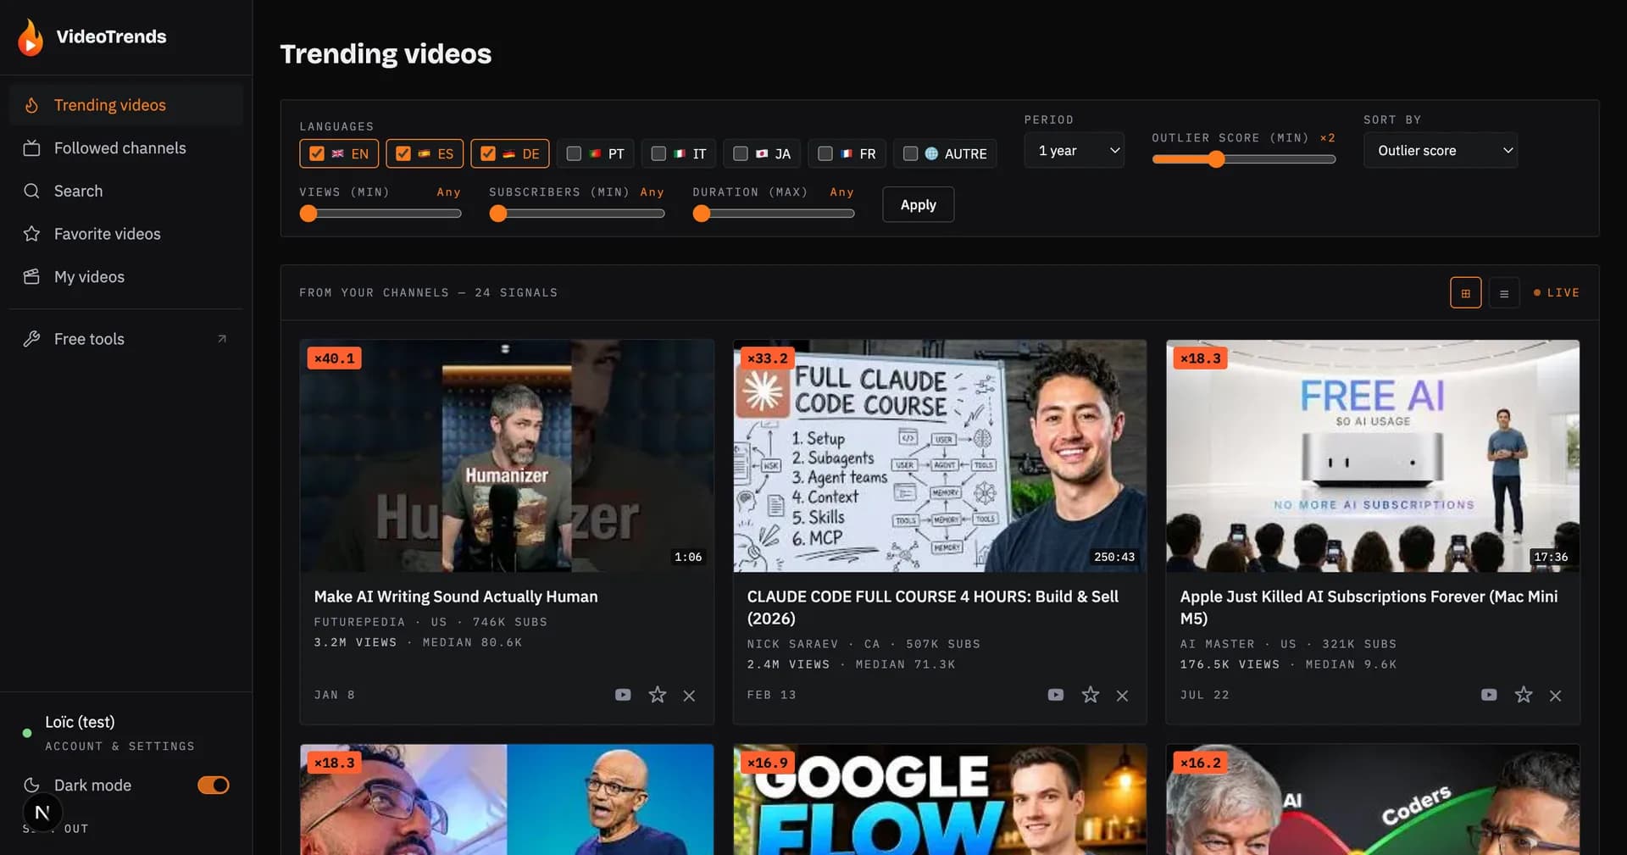Open Claude Code Full Course on YouTube
Screen dimensions: 1627x855
(x=1056, y=695)
